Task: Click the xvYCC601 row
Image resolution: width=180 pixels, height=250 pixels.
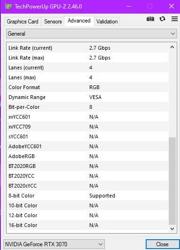Action: click(x=88, y=117)
